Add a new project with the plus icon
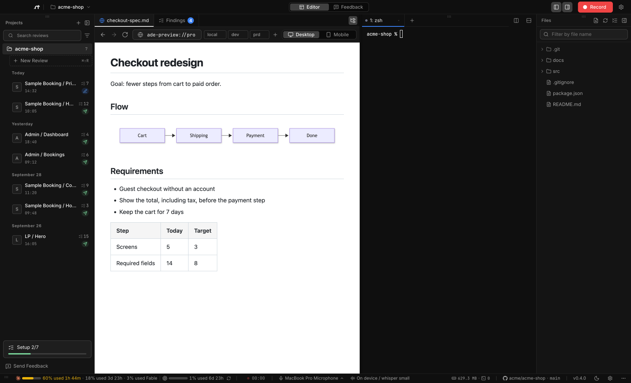 click(x=78, y=23)
